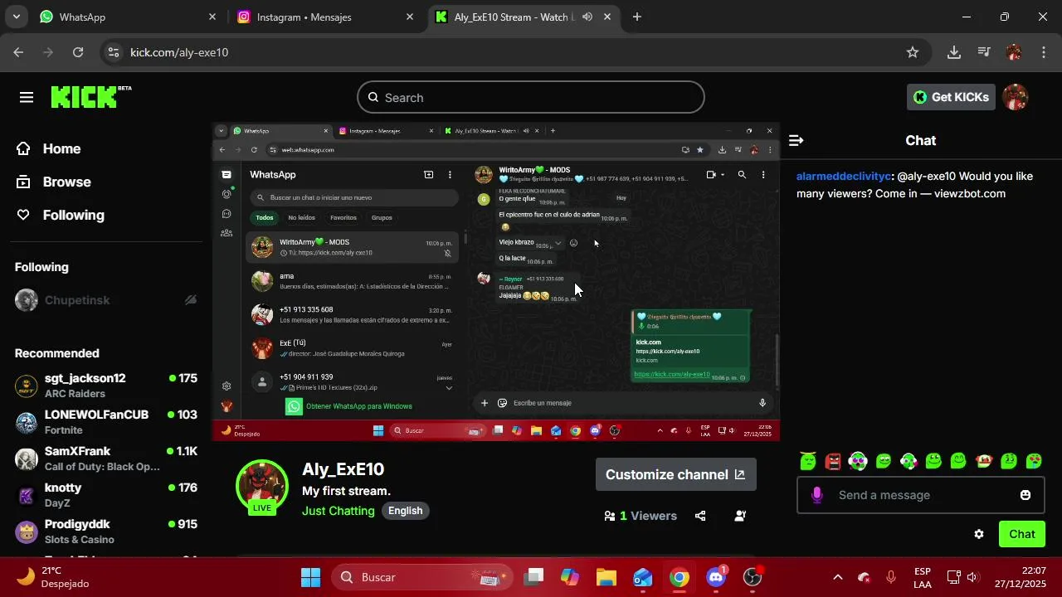This screenshot has width=1062, height=597.
Task: Open the emoji picker in chat input
Action: click(x=1025, y=495)
